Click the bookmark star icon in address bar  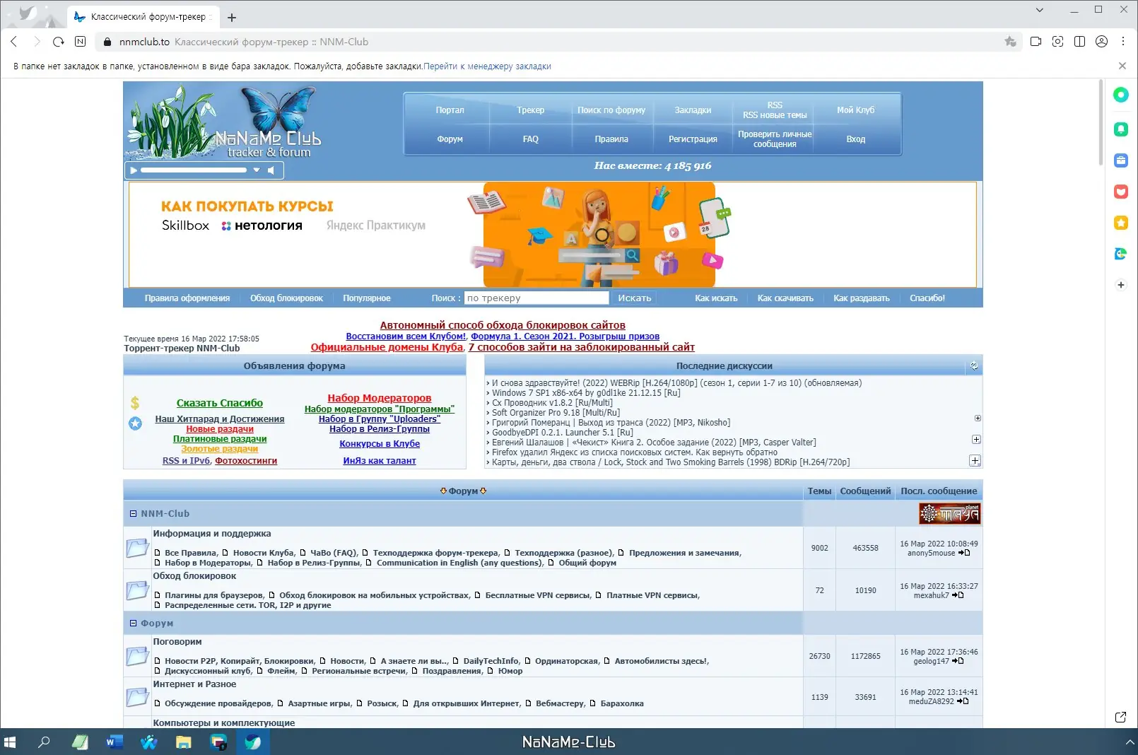pos(1010,42)
